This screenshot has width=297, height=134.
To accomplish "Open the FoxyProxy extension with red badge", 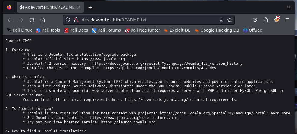I will (x=277, y=20).
